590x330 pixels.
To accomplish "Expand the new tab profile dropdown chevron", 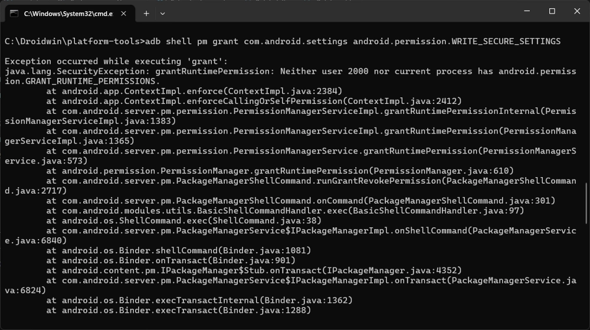I will (x=163, y=13).
